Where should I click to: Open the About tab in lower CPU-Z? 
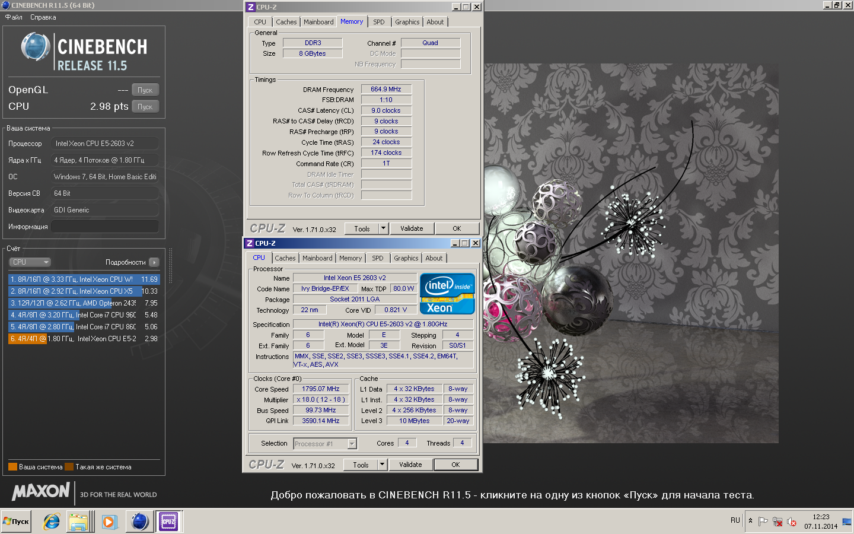(x=434, y=258)
